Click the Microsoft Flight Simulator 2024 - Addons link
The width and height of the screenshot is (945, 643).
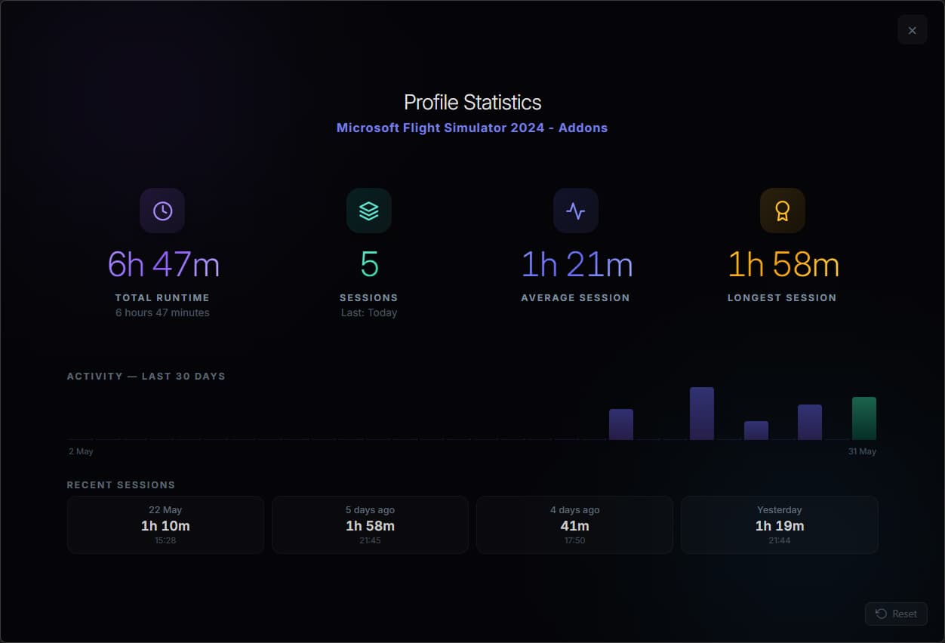472,128
